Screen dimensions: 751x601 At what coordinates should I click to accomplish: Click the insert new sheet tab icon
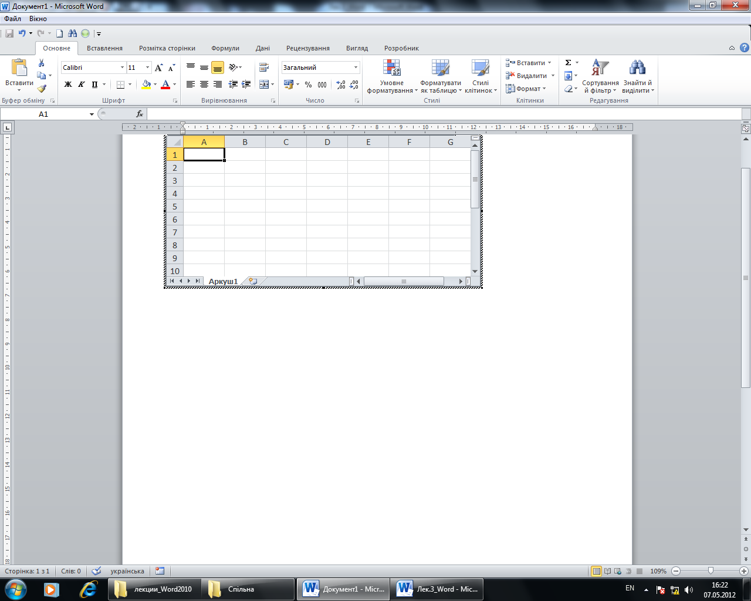click(x=253, y=281)
